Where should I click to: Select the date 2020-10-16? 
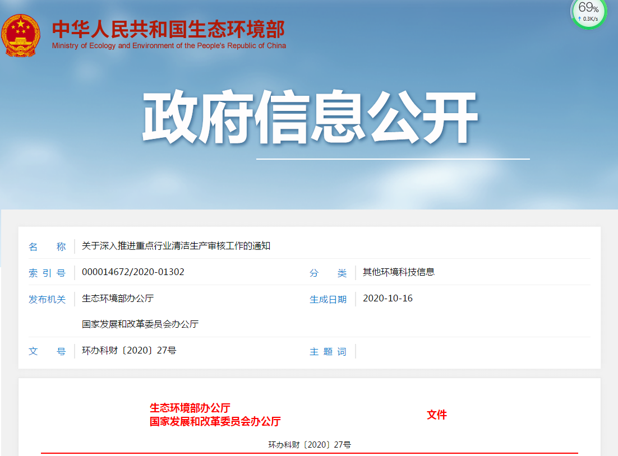click(388, 299)
